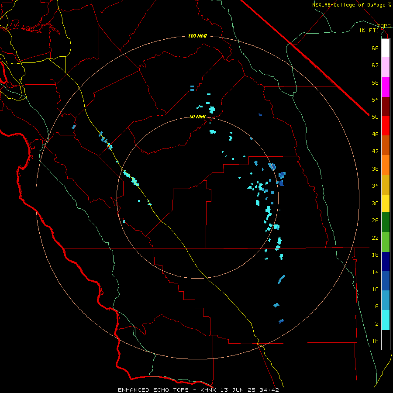This screenshot has height=393, width=393.
Task: Click the 22 legend label
Action: (375, 238)
